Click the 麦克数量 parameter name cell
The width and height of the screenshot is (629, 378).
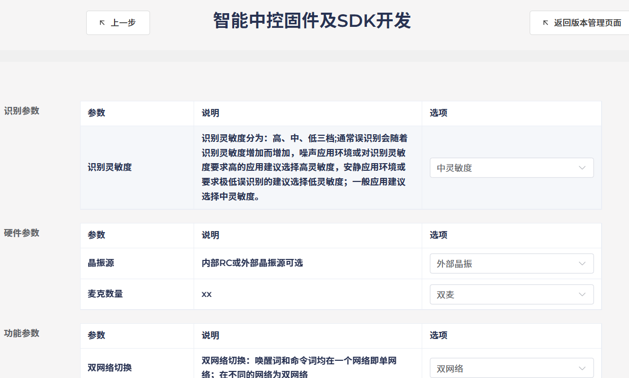[105, 294]
